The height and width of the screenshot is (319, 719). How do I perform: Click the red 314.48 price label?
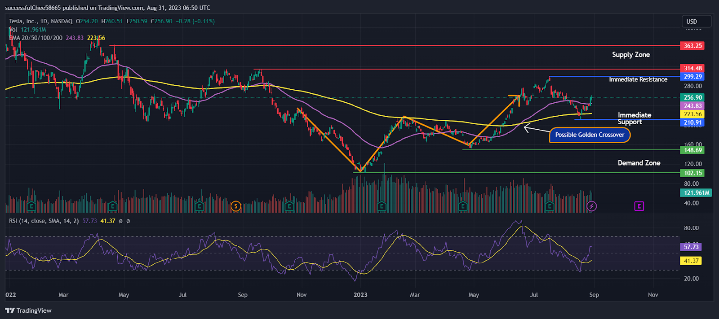pyautogui.click(x=692, y=68)
